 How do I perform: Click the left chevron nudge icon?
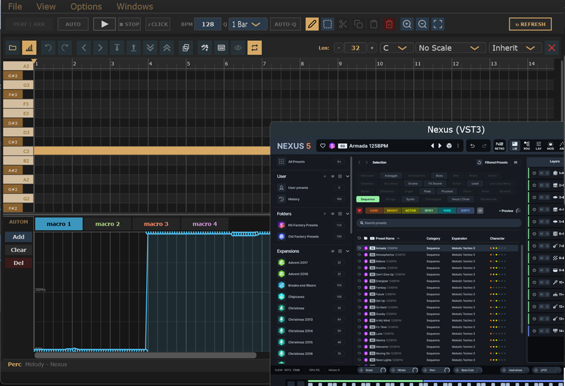[x=84, y=48]
